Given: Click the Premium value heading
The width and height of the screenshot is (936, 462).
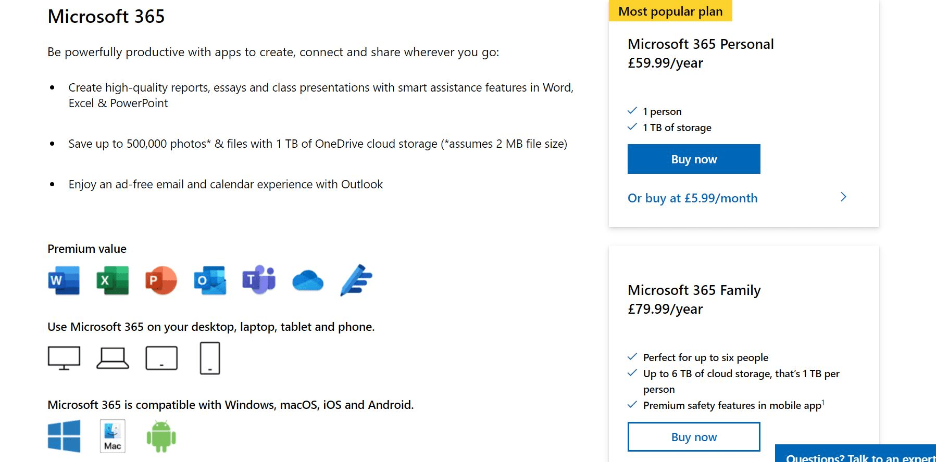Looking at the screenshot, I should pyautogui.click(x=87, y=249).
